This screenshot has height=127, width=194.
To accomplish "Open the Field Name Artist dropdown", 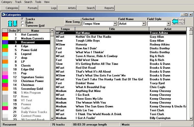I will click(144, 24).
